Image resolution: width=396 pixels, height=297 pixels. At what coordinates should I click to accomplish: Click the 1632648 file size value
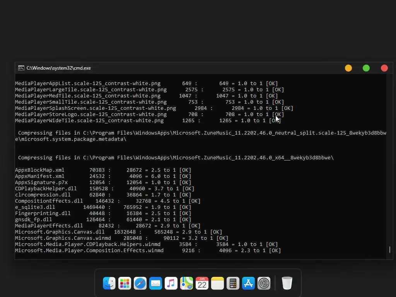[125, 232]
